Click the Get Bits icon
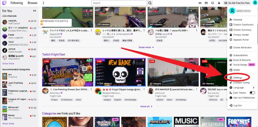The width and height of the screenshot is (258, 127). pyautogui.click(x=219, y=3)
